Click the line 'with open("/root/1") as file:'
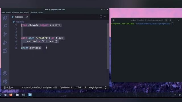Image resolution: width=182 pixels, height=102 pixels. coord(42,38)
